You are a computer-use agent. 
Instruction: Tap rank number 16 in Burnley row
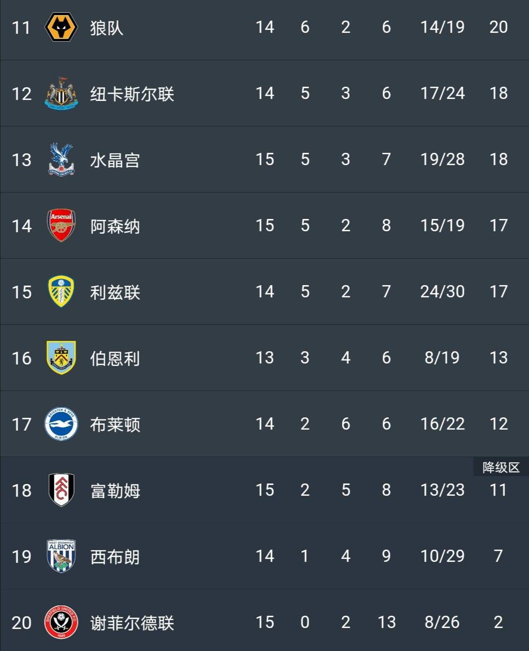pyautogui.click(x=22, y=358)
